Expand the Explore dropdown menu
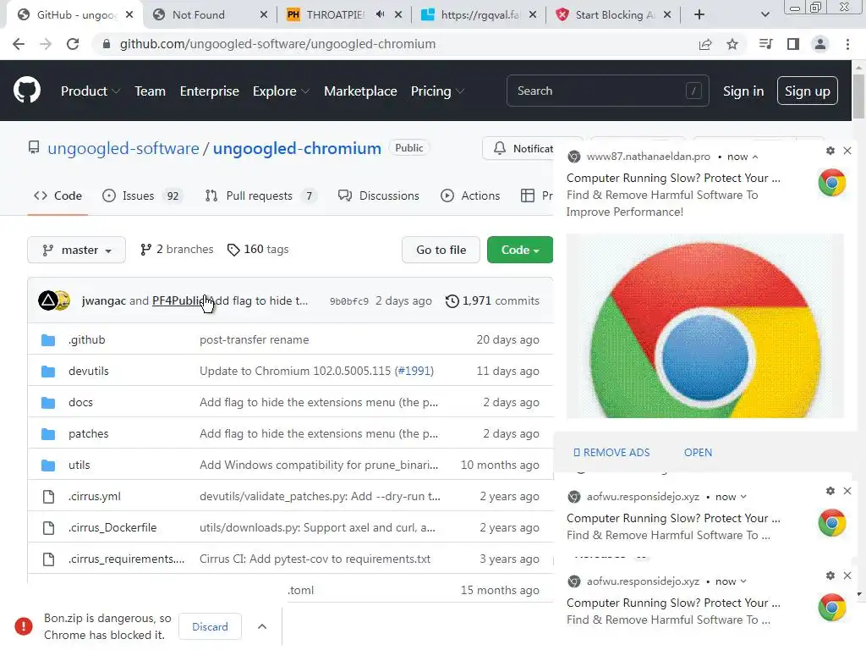This screenshot has width=866, height=650. pyautogui.click(x=281, y=91)
